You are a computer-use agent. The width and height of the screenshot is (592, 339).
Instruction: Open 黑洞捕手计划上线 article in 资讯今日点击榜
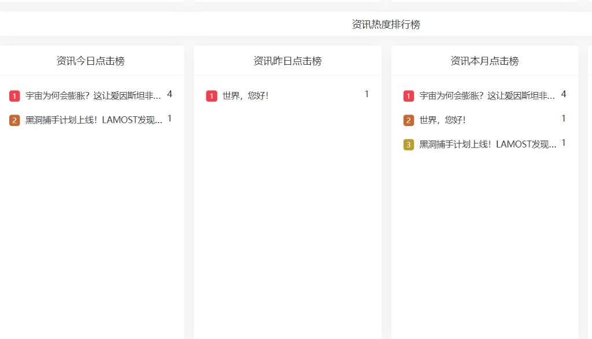click(x=94, y=120)
